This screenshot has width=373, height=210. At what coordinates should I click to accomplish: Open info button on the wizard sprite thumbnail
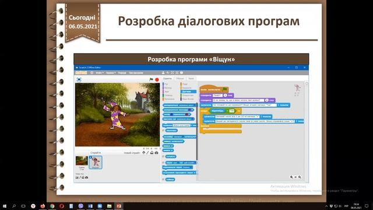coord(90,157)
